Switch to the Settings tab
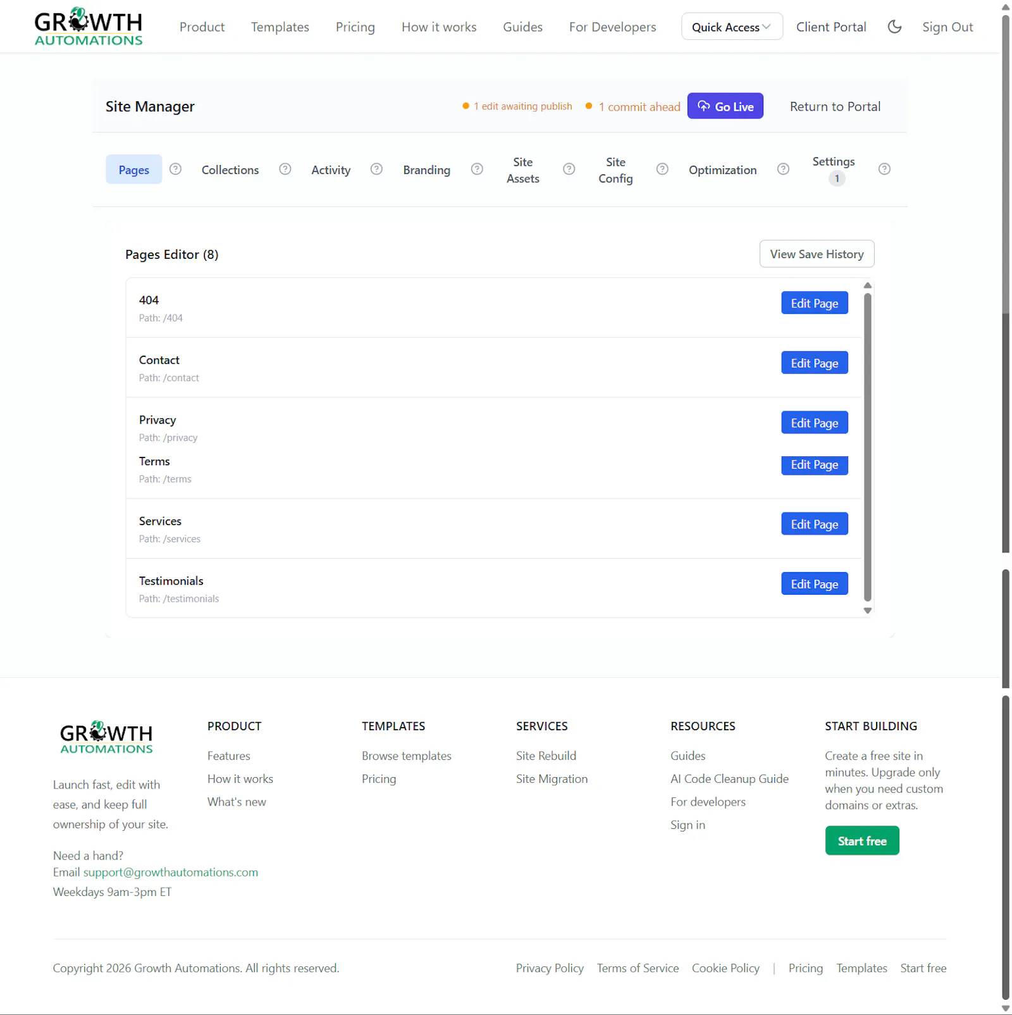Screen dimensions: 1012x1015 click(834, 170)
